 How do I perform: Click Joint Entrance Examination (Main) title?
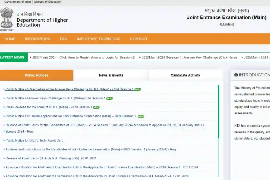226,17
